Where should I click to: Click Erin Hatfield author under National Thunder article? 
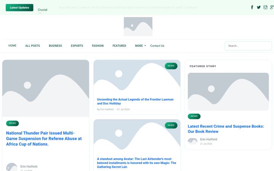click(x=29, y=166)
